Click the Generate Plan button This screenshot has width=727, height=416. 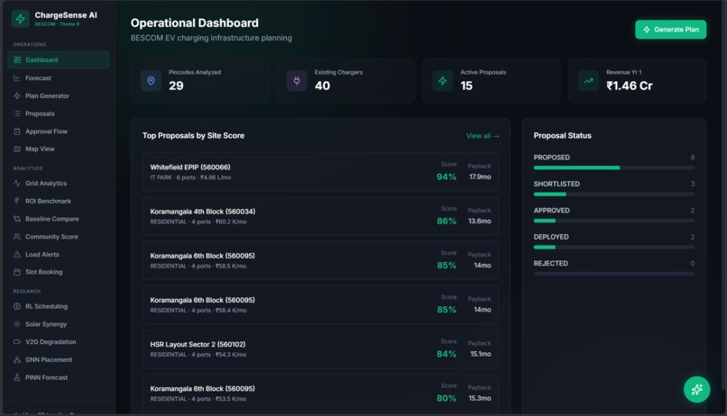click(670, 30)
